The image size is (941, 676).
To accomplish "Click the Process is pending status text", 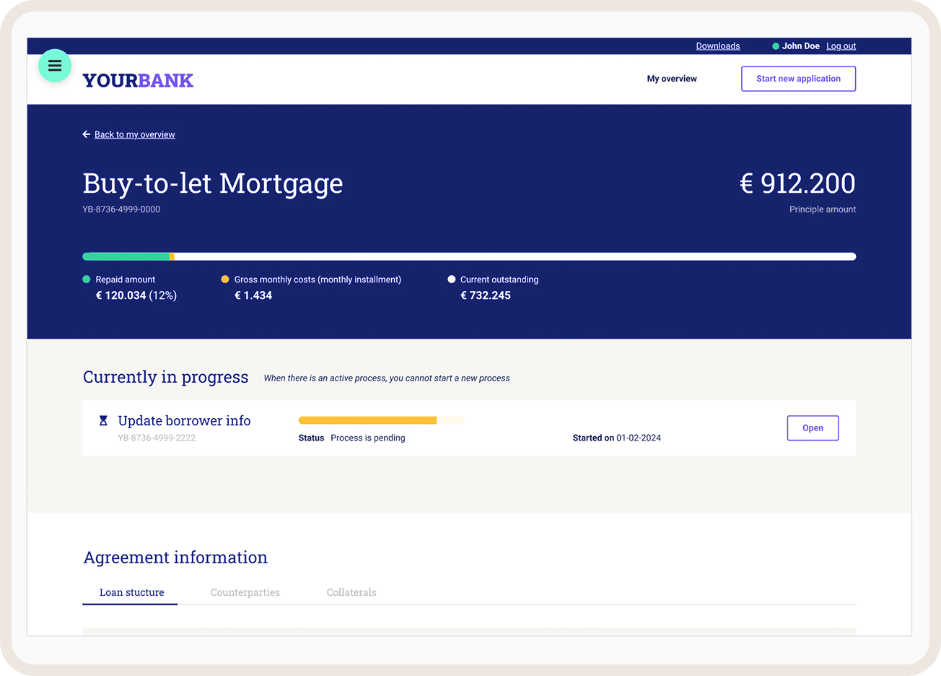I will (368, 438).
